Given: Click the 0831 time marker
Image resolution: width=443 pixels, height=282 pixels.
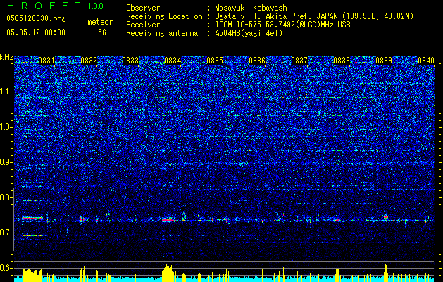Looking at the screenshot, I should pyautogui.click(x=46, y=61).
